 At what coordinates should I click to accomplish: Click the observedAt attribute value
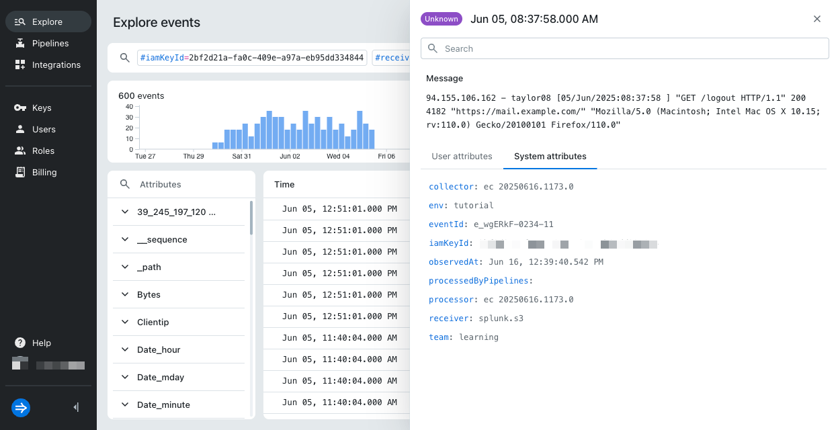tap(546, 261)
